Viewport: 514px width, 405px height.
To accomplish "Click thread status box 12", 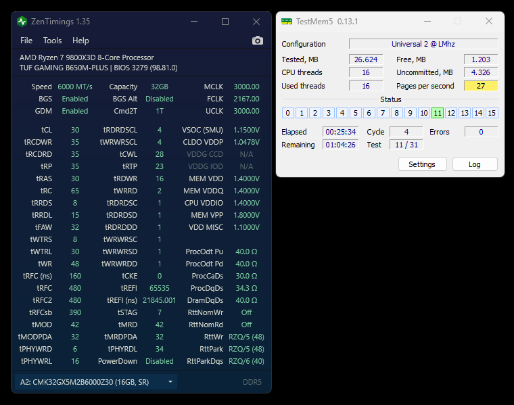I will [x=451, y=113].
